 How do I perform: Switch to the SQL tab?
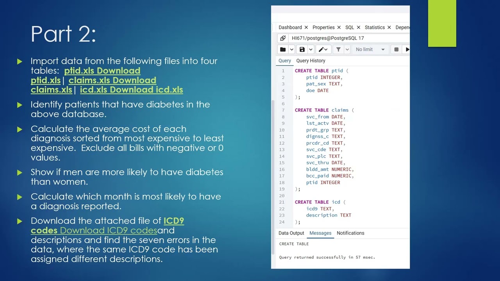[350, 27]
